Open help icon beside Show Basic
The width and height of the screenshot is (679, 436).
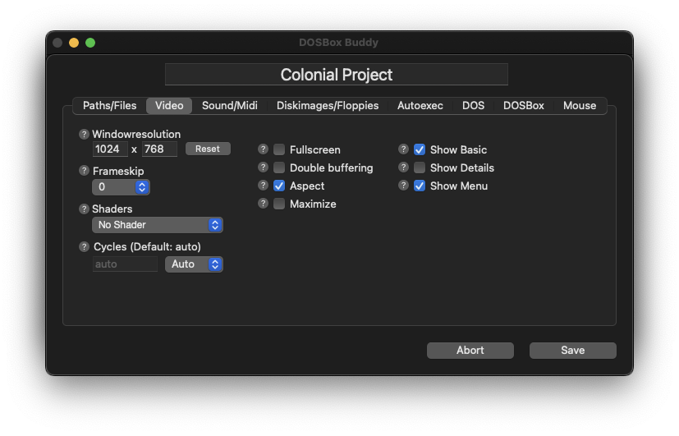pyautogui.click(x=403, y=149)
